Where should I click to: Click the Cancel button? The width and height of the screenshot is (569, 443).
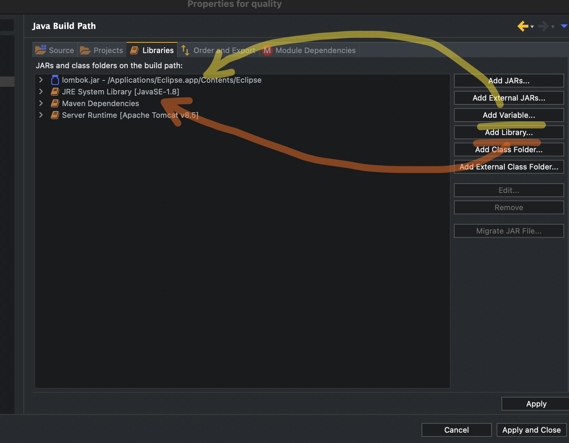pos(456,430)
